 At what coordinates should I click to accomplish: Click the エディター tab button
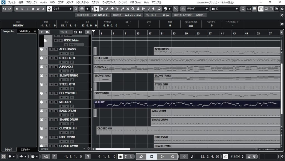click(26, 150)
